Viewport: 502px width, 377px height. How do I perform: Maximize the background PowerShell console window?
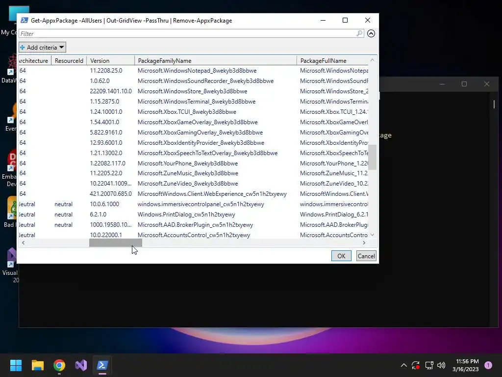point(464,84)
